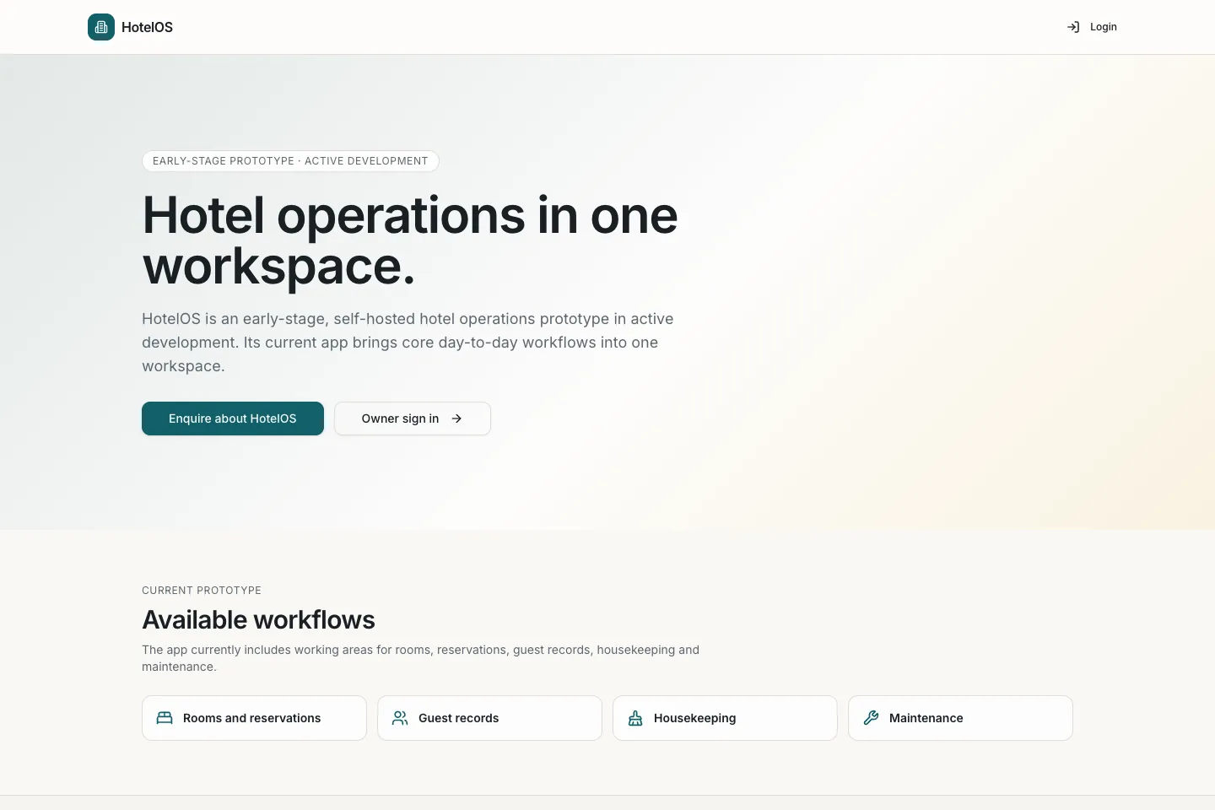Click the paragraph starting "The app currently includes"
This screenshot has width=1215, height=810.
pos(420,658)
